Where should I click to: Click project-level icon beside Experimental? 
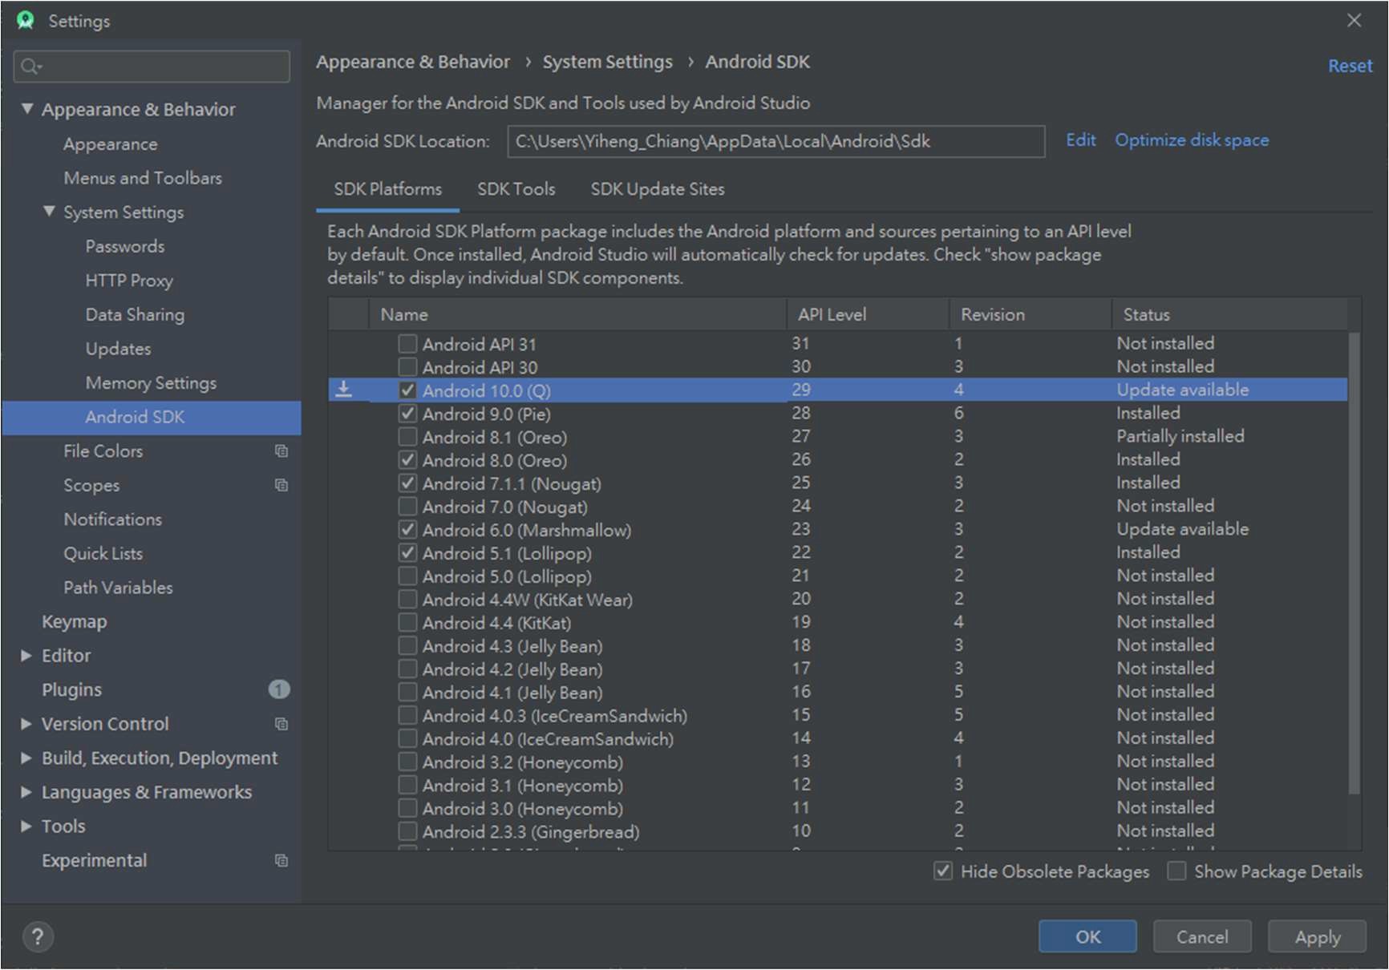[x=281, y=860]
